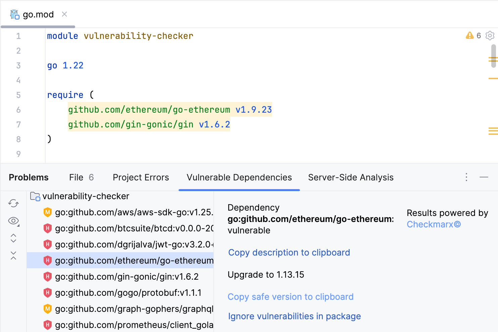Click high severity shield for btcsuite/btcd
The width and height of the screenshot is (498, 332).
[48, 228]
